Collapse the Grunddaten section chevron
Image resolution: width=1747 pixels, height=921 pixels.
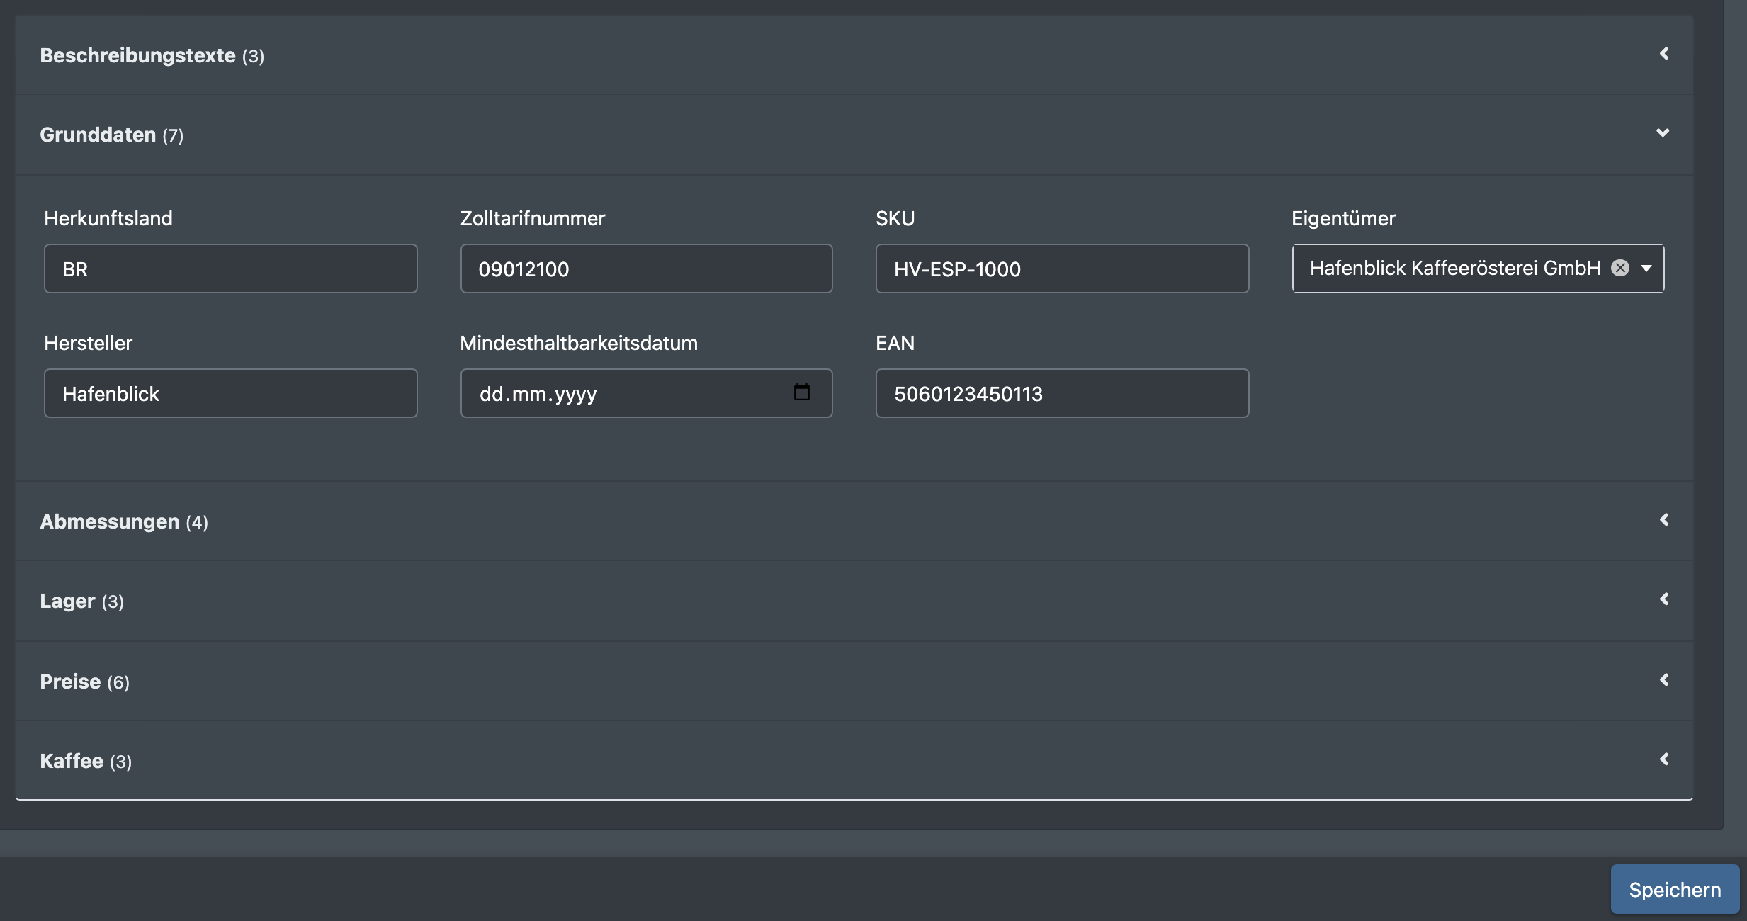[x=1663, y=133]
